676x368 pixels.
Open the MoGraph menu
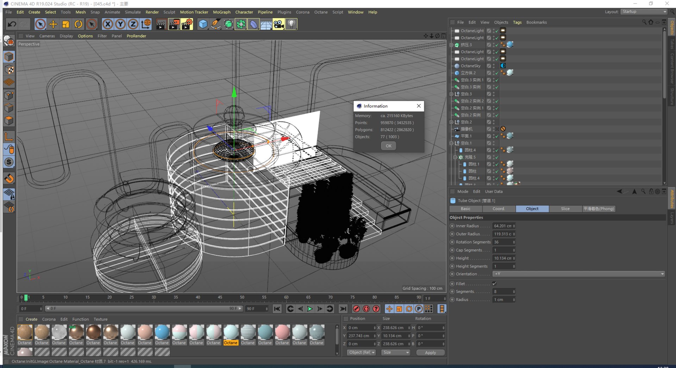(221, 12)
